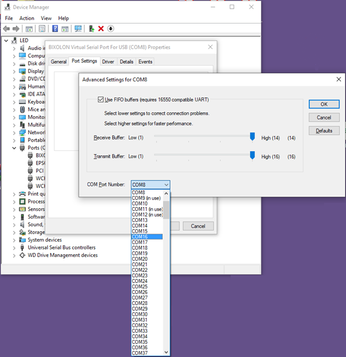Click the Forward arrow toolbar icon
This screenshot has width=346, height=357.
pos(16,29)
